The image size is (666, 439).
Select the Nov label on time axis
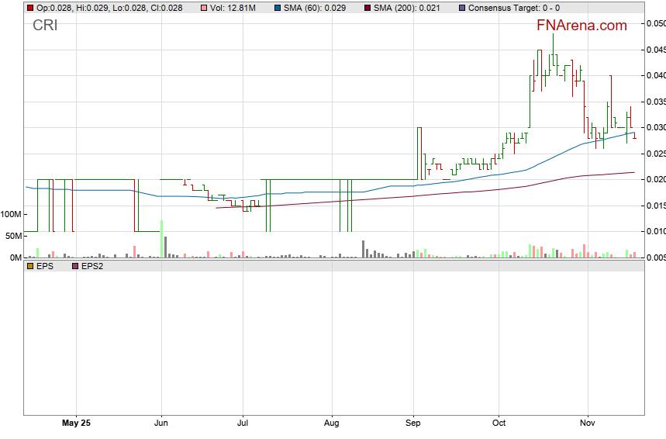tap(587, 423)
